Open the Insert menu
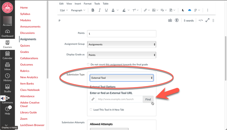This screenshot has height=130, width=227. [x=78, y=4]
